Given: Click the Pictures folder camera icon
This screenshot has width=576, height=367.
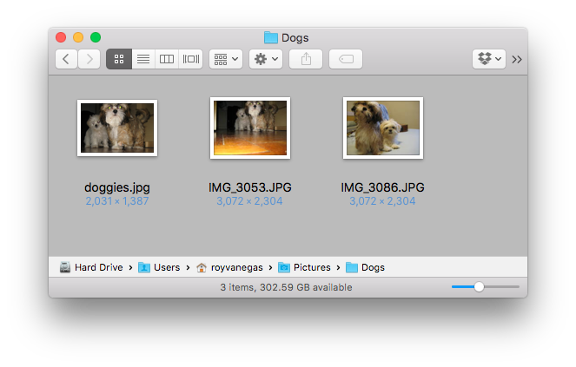Looking at the screenshot, I should [x=284, y=267].
